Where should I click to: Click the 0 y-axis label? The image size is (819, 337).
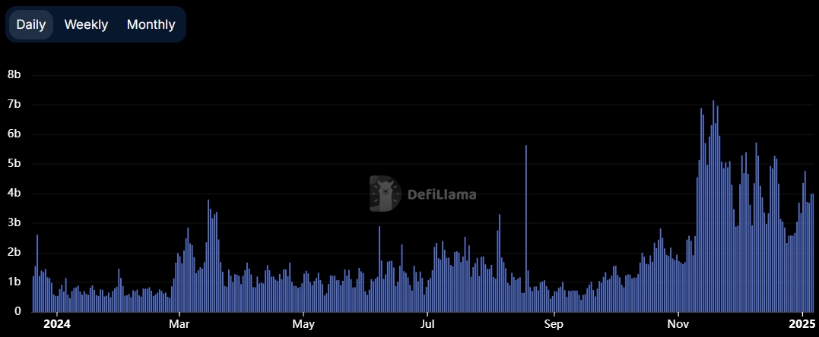[x=17, y=311]
